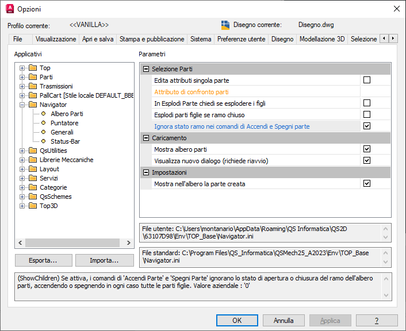Click the QsUtilities folder icon
This screenshot has height=331, width=406.
coord(33,151)
